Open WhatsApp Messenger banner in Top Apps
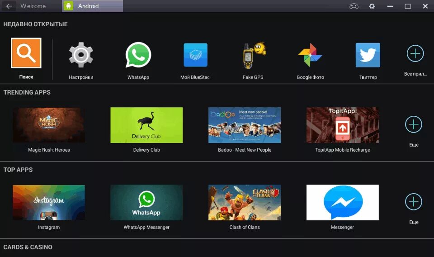Viewport: 434px width, 257px height. tap(146, 202)
